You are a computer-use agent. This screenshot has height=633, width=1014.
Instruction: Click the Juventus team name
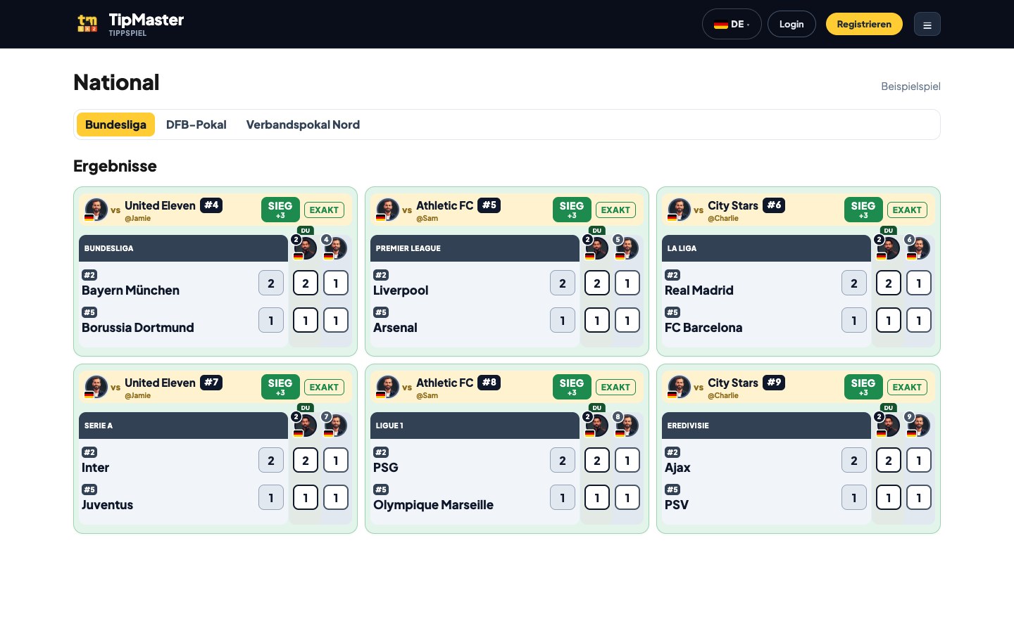107,505
